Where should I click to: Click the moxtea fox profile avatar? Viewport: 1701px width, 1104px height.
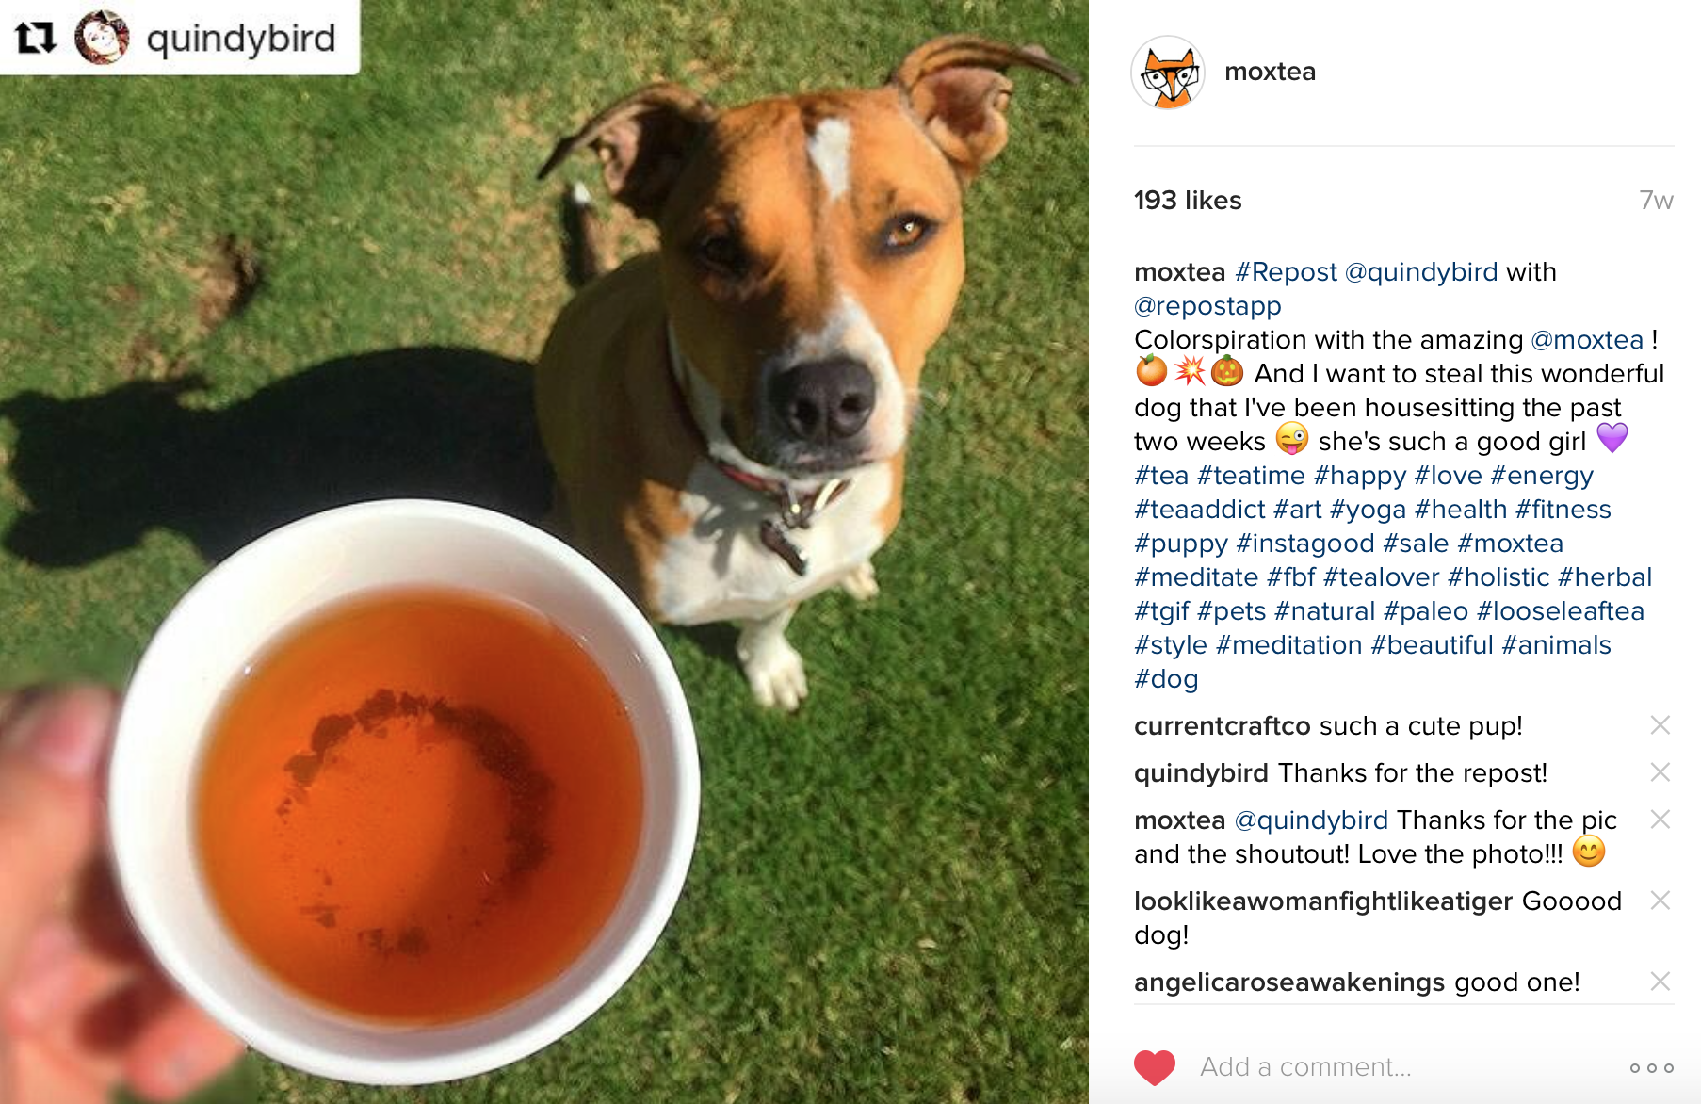point(1168,73)
